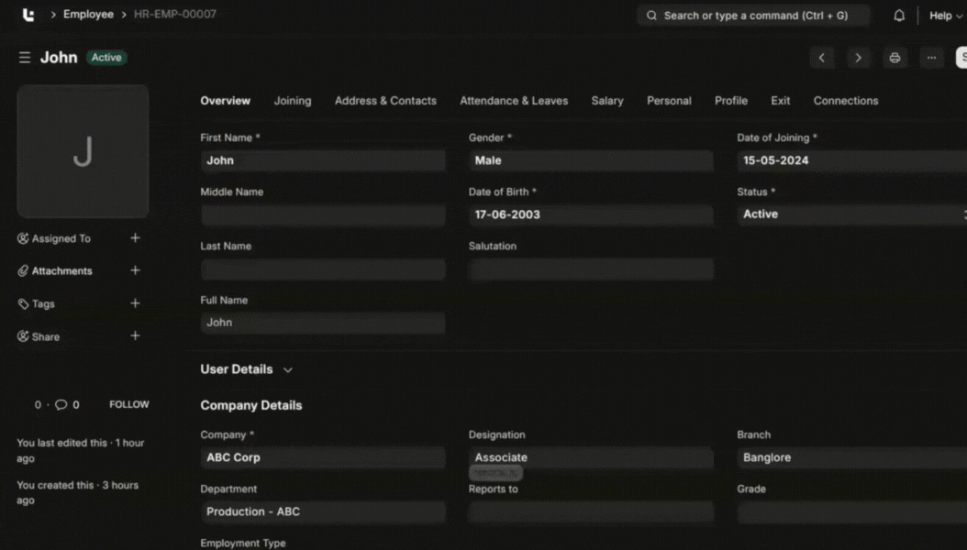Open the Salutation link field
Screen dimensions: 967x550
[591, 269]
